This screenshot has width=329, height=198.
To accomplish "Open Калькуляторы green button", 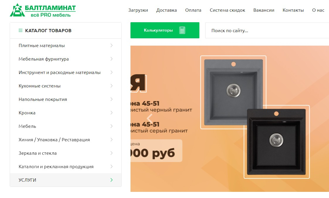I will point(165,30).
